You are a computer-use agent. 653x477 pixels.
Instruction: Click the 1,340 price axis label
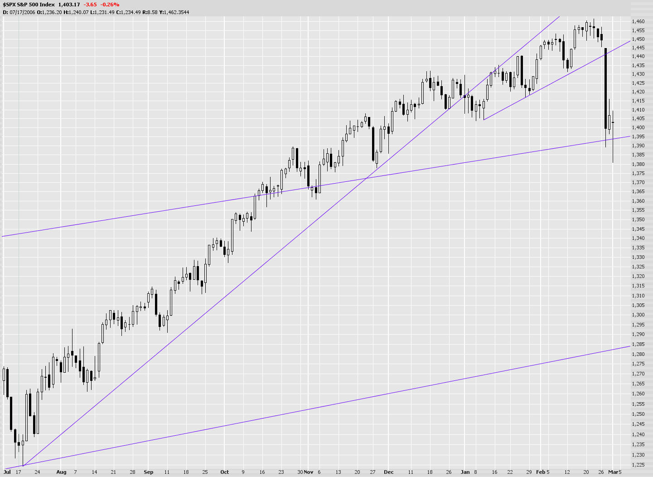[x=638, y=238]
